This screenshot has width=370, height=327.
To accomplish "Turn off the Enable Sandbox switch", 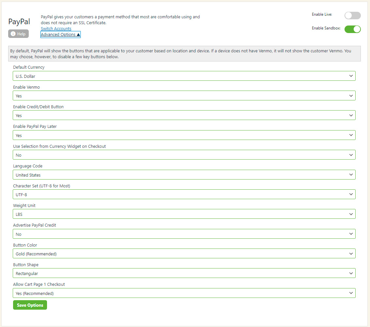I will [352, 29].
